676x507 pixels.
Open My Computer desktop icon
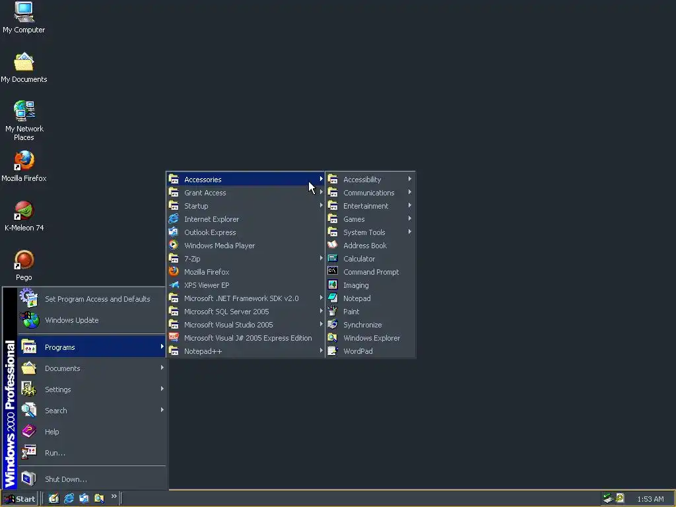coord(24,17)
